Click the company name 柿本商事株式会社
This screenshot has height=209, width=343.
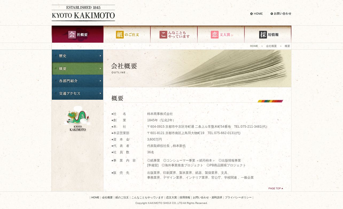coord(160,114)
